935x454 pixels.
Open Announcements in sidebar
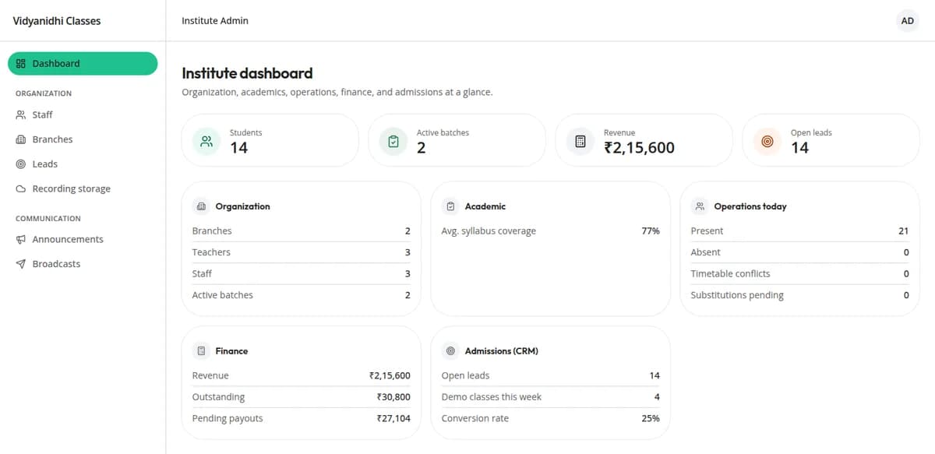pos(83,240)
